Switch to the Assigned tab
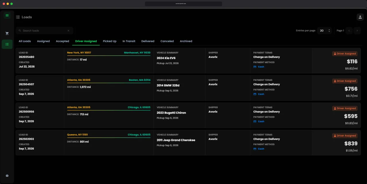This screenshot has width=367, height=184. coord(43,41)
